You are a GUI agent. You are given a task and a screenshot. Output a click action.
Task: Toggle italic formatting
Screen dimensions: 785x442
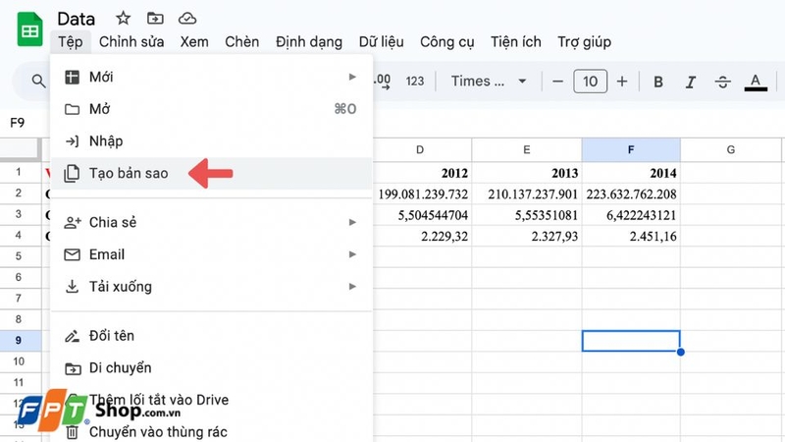point(691,82)
